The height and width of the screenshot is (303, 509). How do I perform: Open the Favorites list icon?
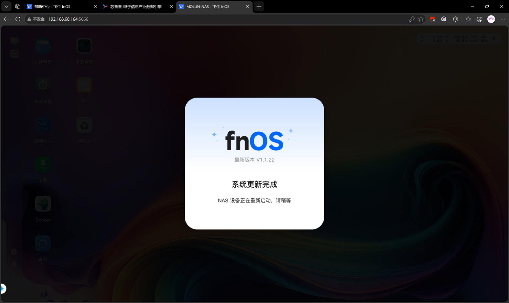468,19
